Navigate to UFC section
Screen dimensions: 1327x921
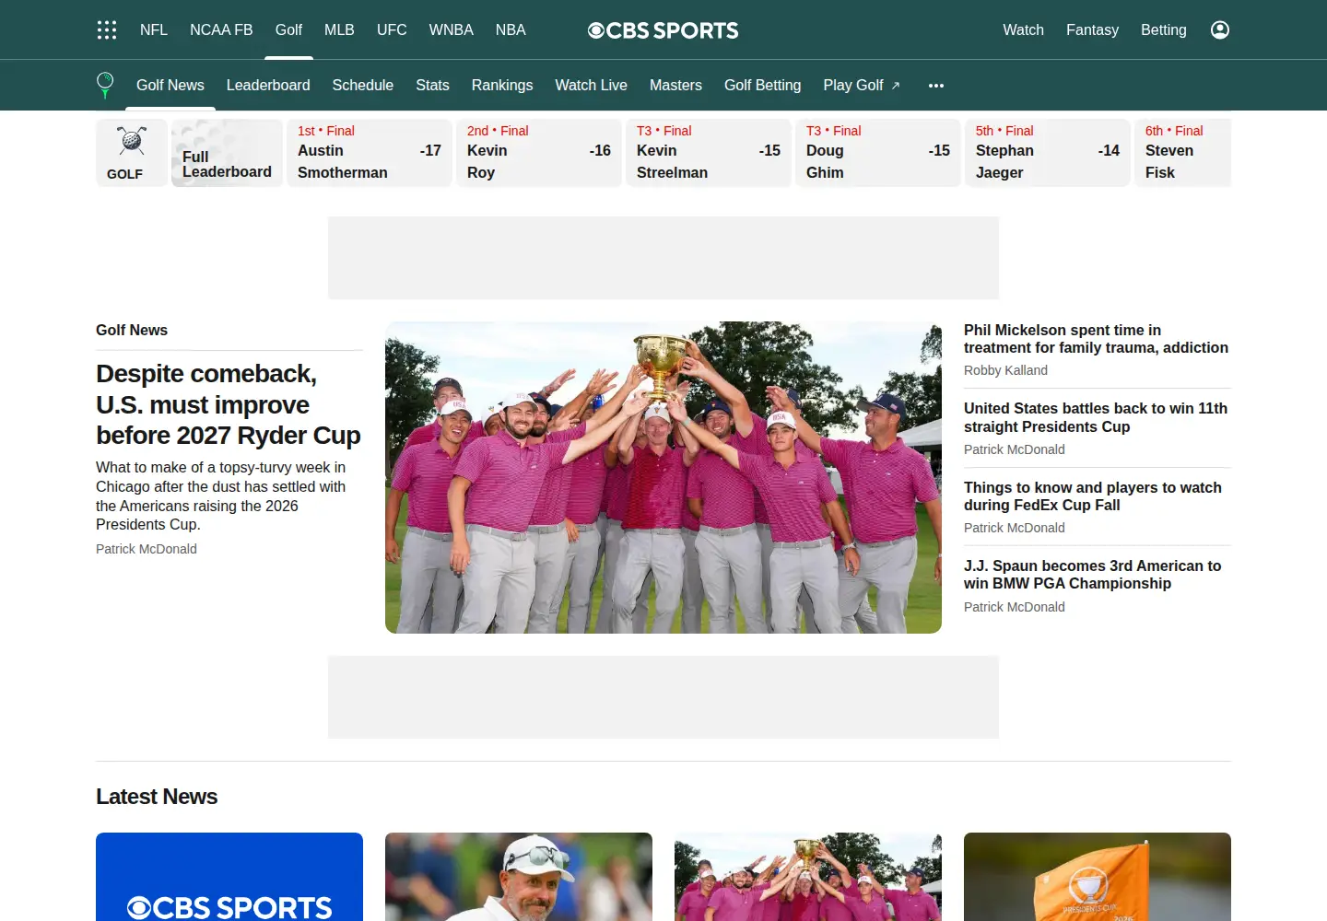point(392,29)
